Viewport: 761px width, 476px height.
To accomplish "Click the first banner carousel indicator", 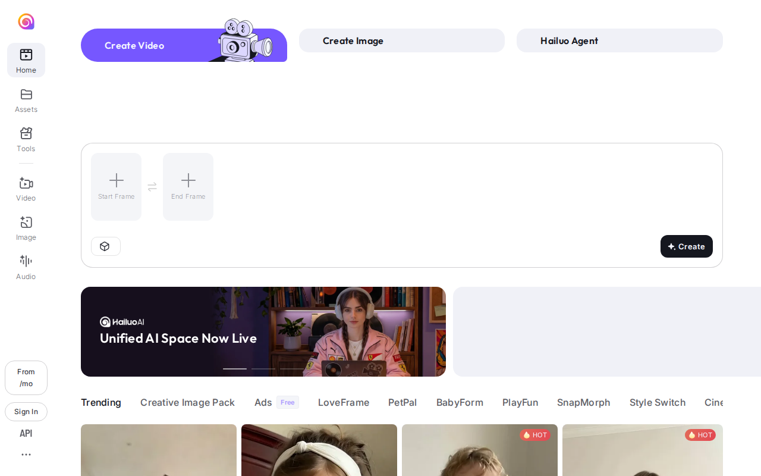I will pyautogui.click(x=235, y=369).
